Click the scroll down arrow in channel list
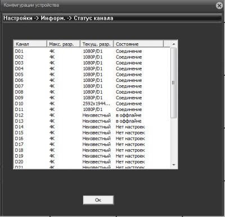The width and height of the screenshot is (225, 217). click(174, 165)
